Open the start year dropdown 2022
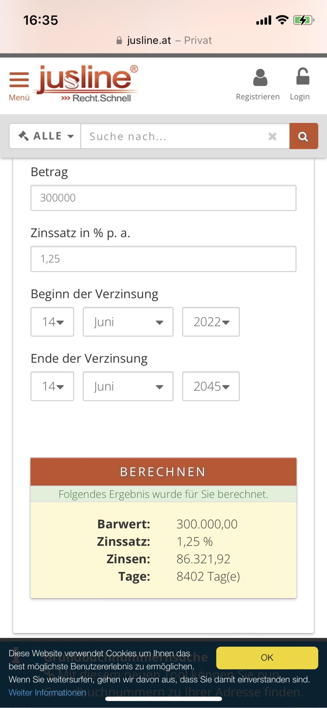This screenshot has height=708, width=327. click(x=211, y=322)
